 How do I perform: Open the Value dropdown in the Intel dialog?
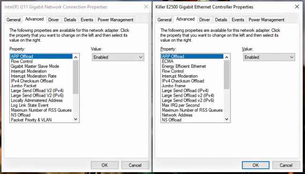118,57
